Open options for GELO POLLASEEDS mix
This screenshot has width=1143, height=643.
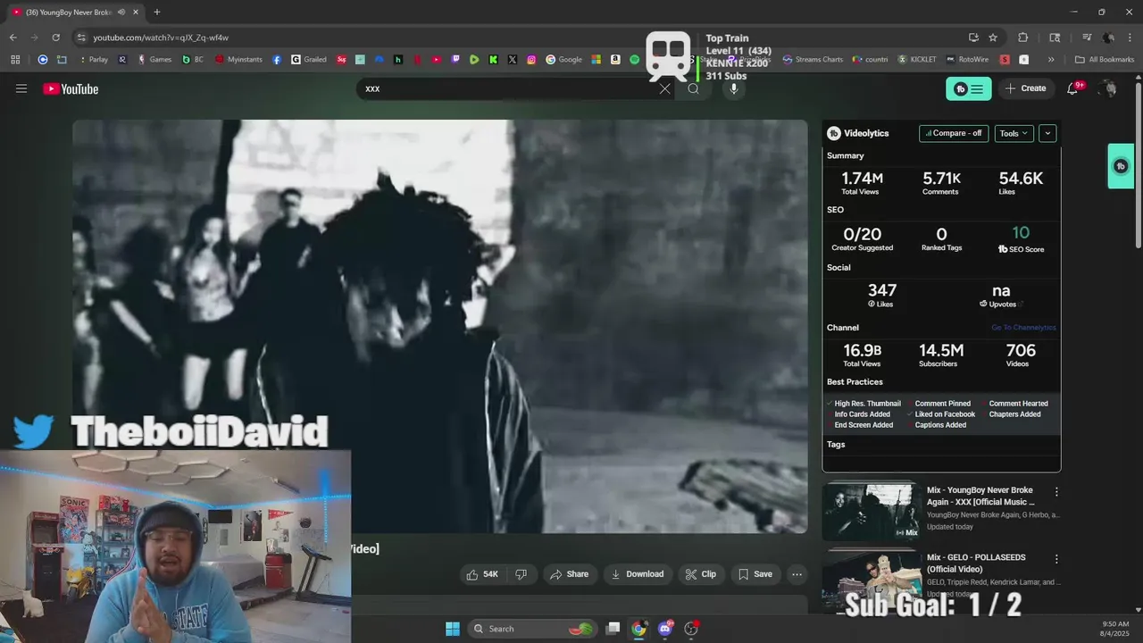pos(1056,559)
